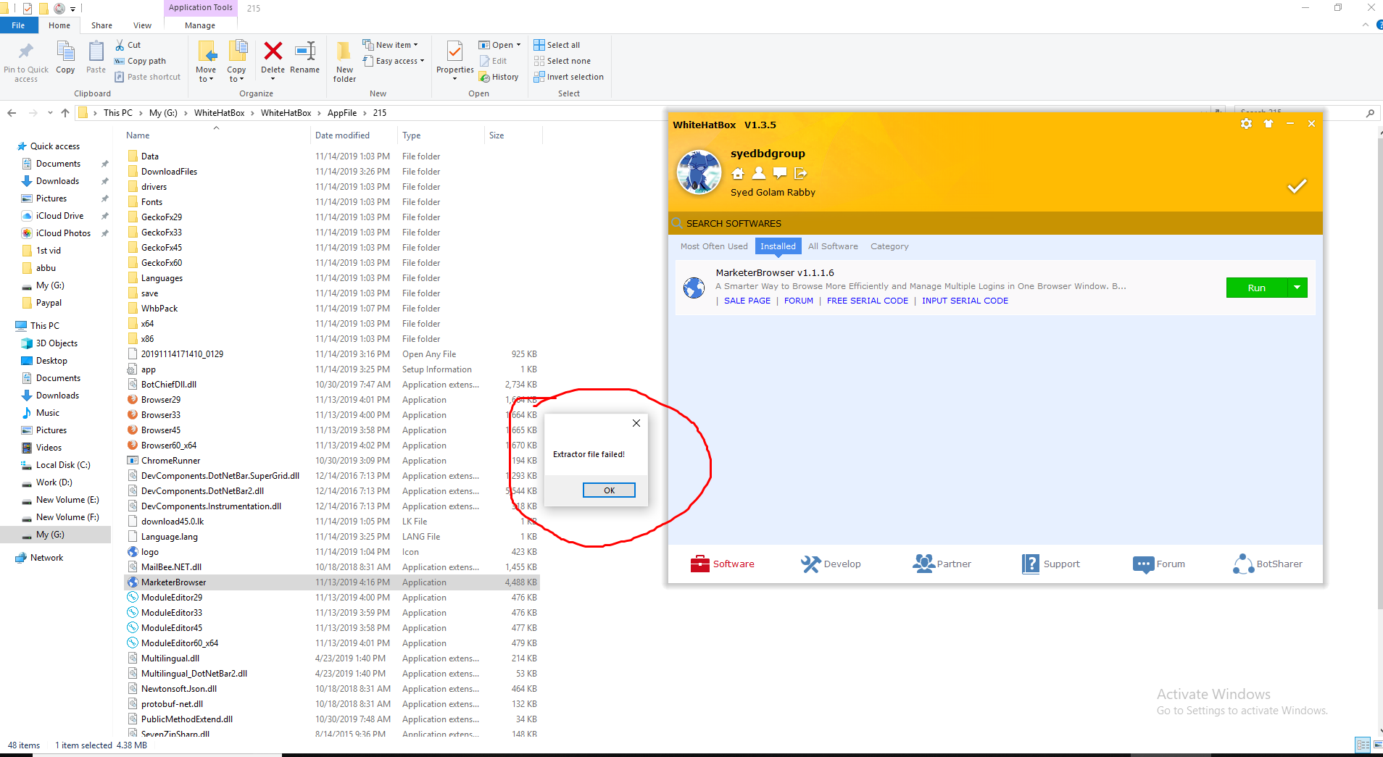Expand the Easy access dropdown
This screenshot has height=757, width=1383.
pyautogui.click(x=394, y=61)
